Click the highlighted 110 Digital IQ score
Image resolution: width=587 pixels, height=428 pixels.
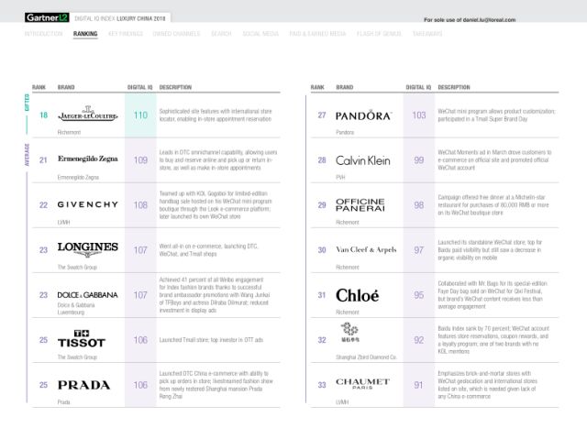click(140, 115)
